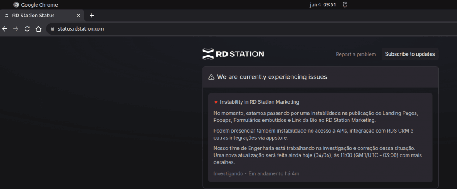Open the notification bell in top bar
The height and width of the screenshot is (189, 457).
[345, 5]
